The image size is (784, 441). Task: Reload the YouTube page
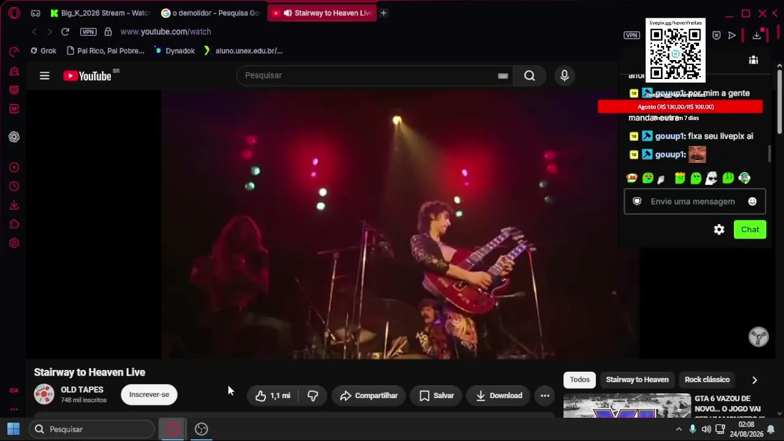tap(65, 32)
